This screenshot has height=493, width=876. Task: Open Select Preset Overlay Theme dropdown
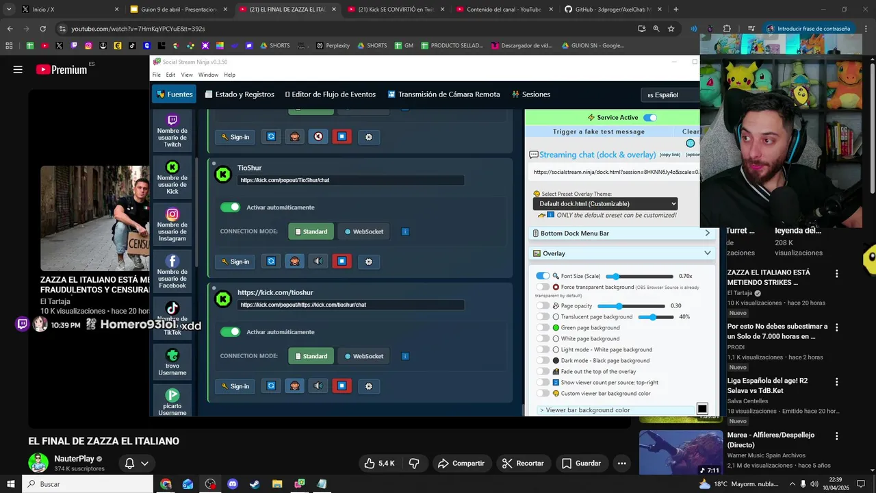(606, 203)
